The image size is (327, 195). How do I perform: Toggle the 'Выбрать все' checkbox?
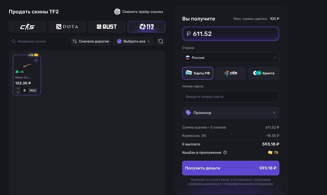click(119, 41)
